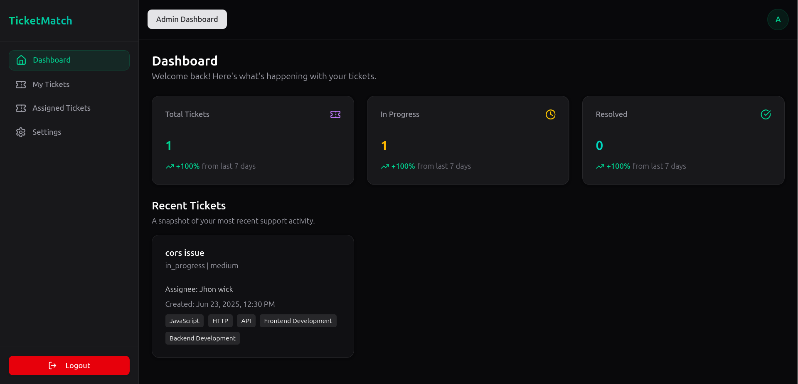798x384 pixels.
Task: Click "+100%" in the Total Tickets card
Action: tap(188, 166)
